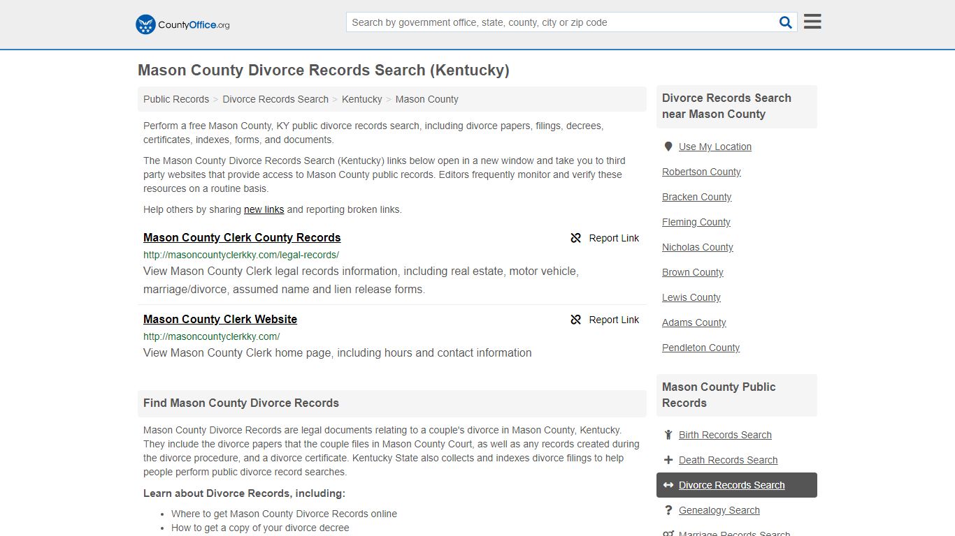Open Robertson County divorce records

[701, 172]
